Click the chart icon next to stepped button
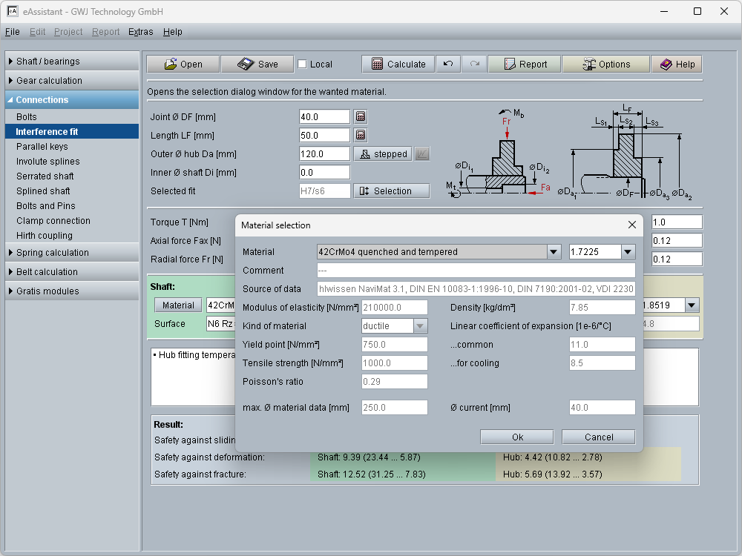Screen dimensions: 742x556 pyautogui.click(x=421, y=154)
